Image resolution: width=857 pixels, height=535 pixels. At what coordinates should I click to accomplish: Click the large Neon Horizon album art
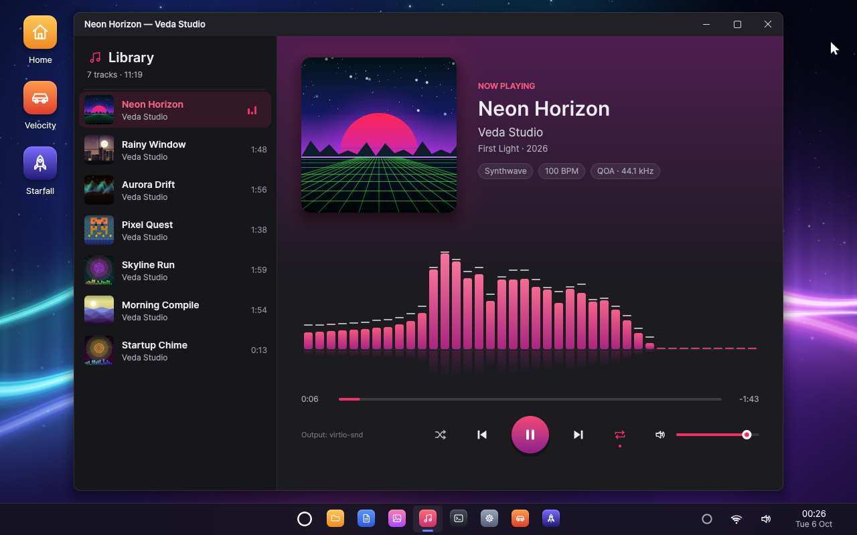(379, 135)
